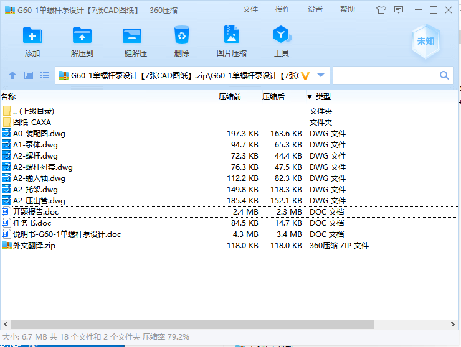Click the A0-装配图.dwg file icon
This screenshot has height=347, width=461.
coord(6,134)
